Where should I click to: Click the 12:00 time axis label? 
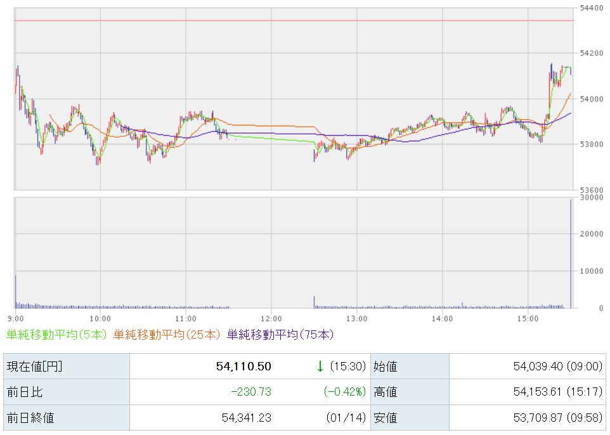pyautogui.click(x=271, y=318)
